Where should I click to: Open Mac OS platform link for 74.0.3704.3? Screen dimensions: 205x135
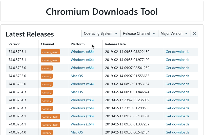pyautogui.click(x=77, y=92)
